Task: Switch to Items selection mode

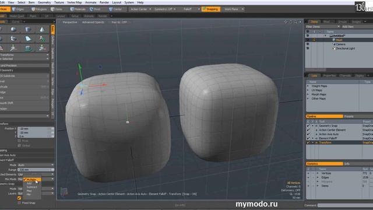Action: [x=57, y=9]
